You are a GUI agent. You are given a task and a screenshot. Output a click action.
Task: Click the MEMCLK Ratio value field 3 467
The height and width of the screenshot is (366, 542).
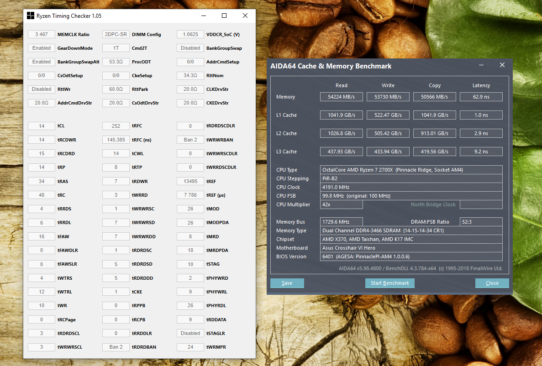pyautogui.click(x=42, y=34)
